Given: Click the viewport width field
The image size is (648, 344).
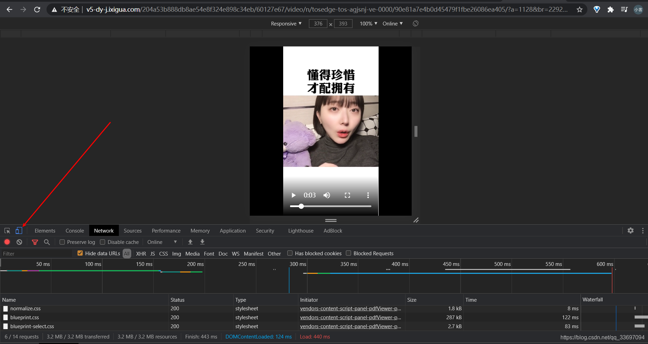Looking at the screenshot, I should [318, 23].
